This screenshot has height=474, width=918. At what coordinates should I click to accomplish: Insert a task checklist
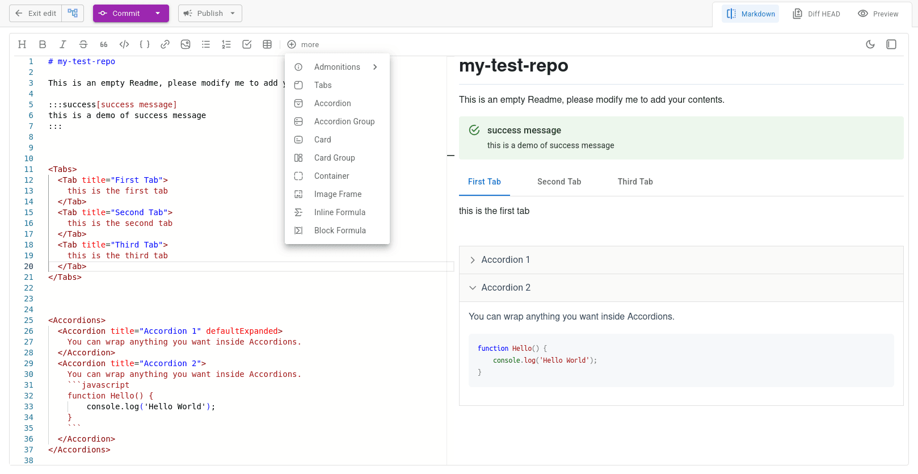coord(247,44)
